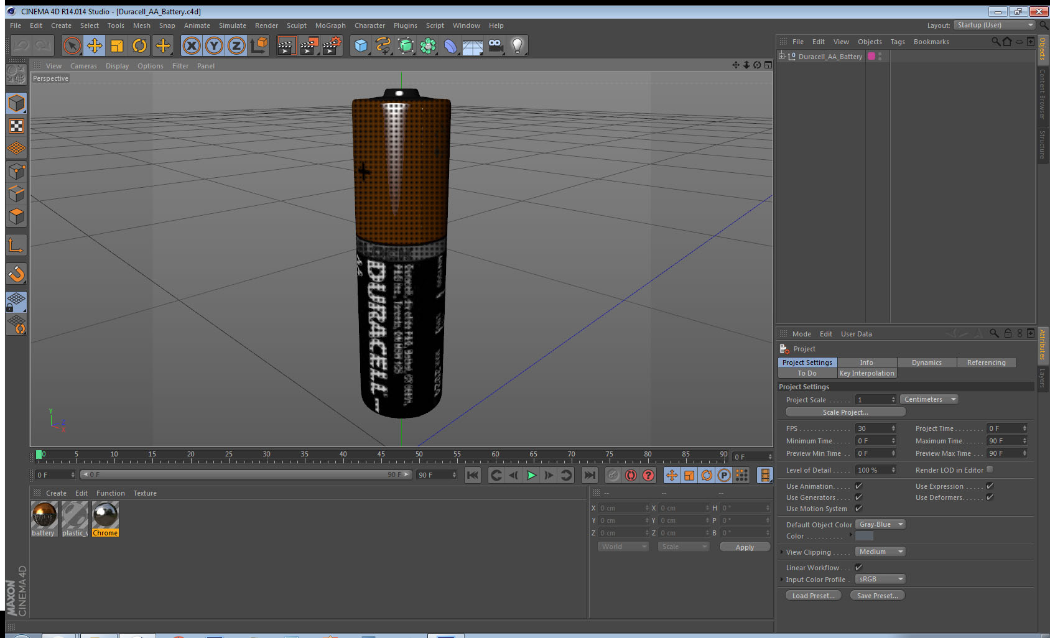Enable Axis mode L-shaped icon

pos(16,246)
